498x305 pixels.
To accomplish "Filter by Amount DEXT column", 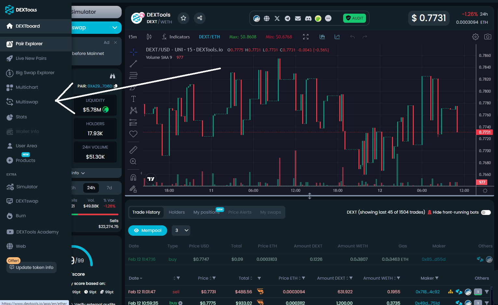I will (x=351, y=278).
